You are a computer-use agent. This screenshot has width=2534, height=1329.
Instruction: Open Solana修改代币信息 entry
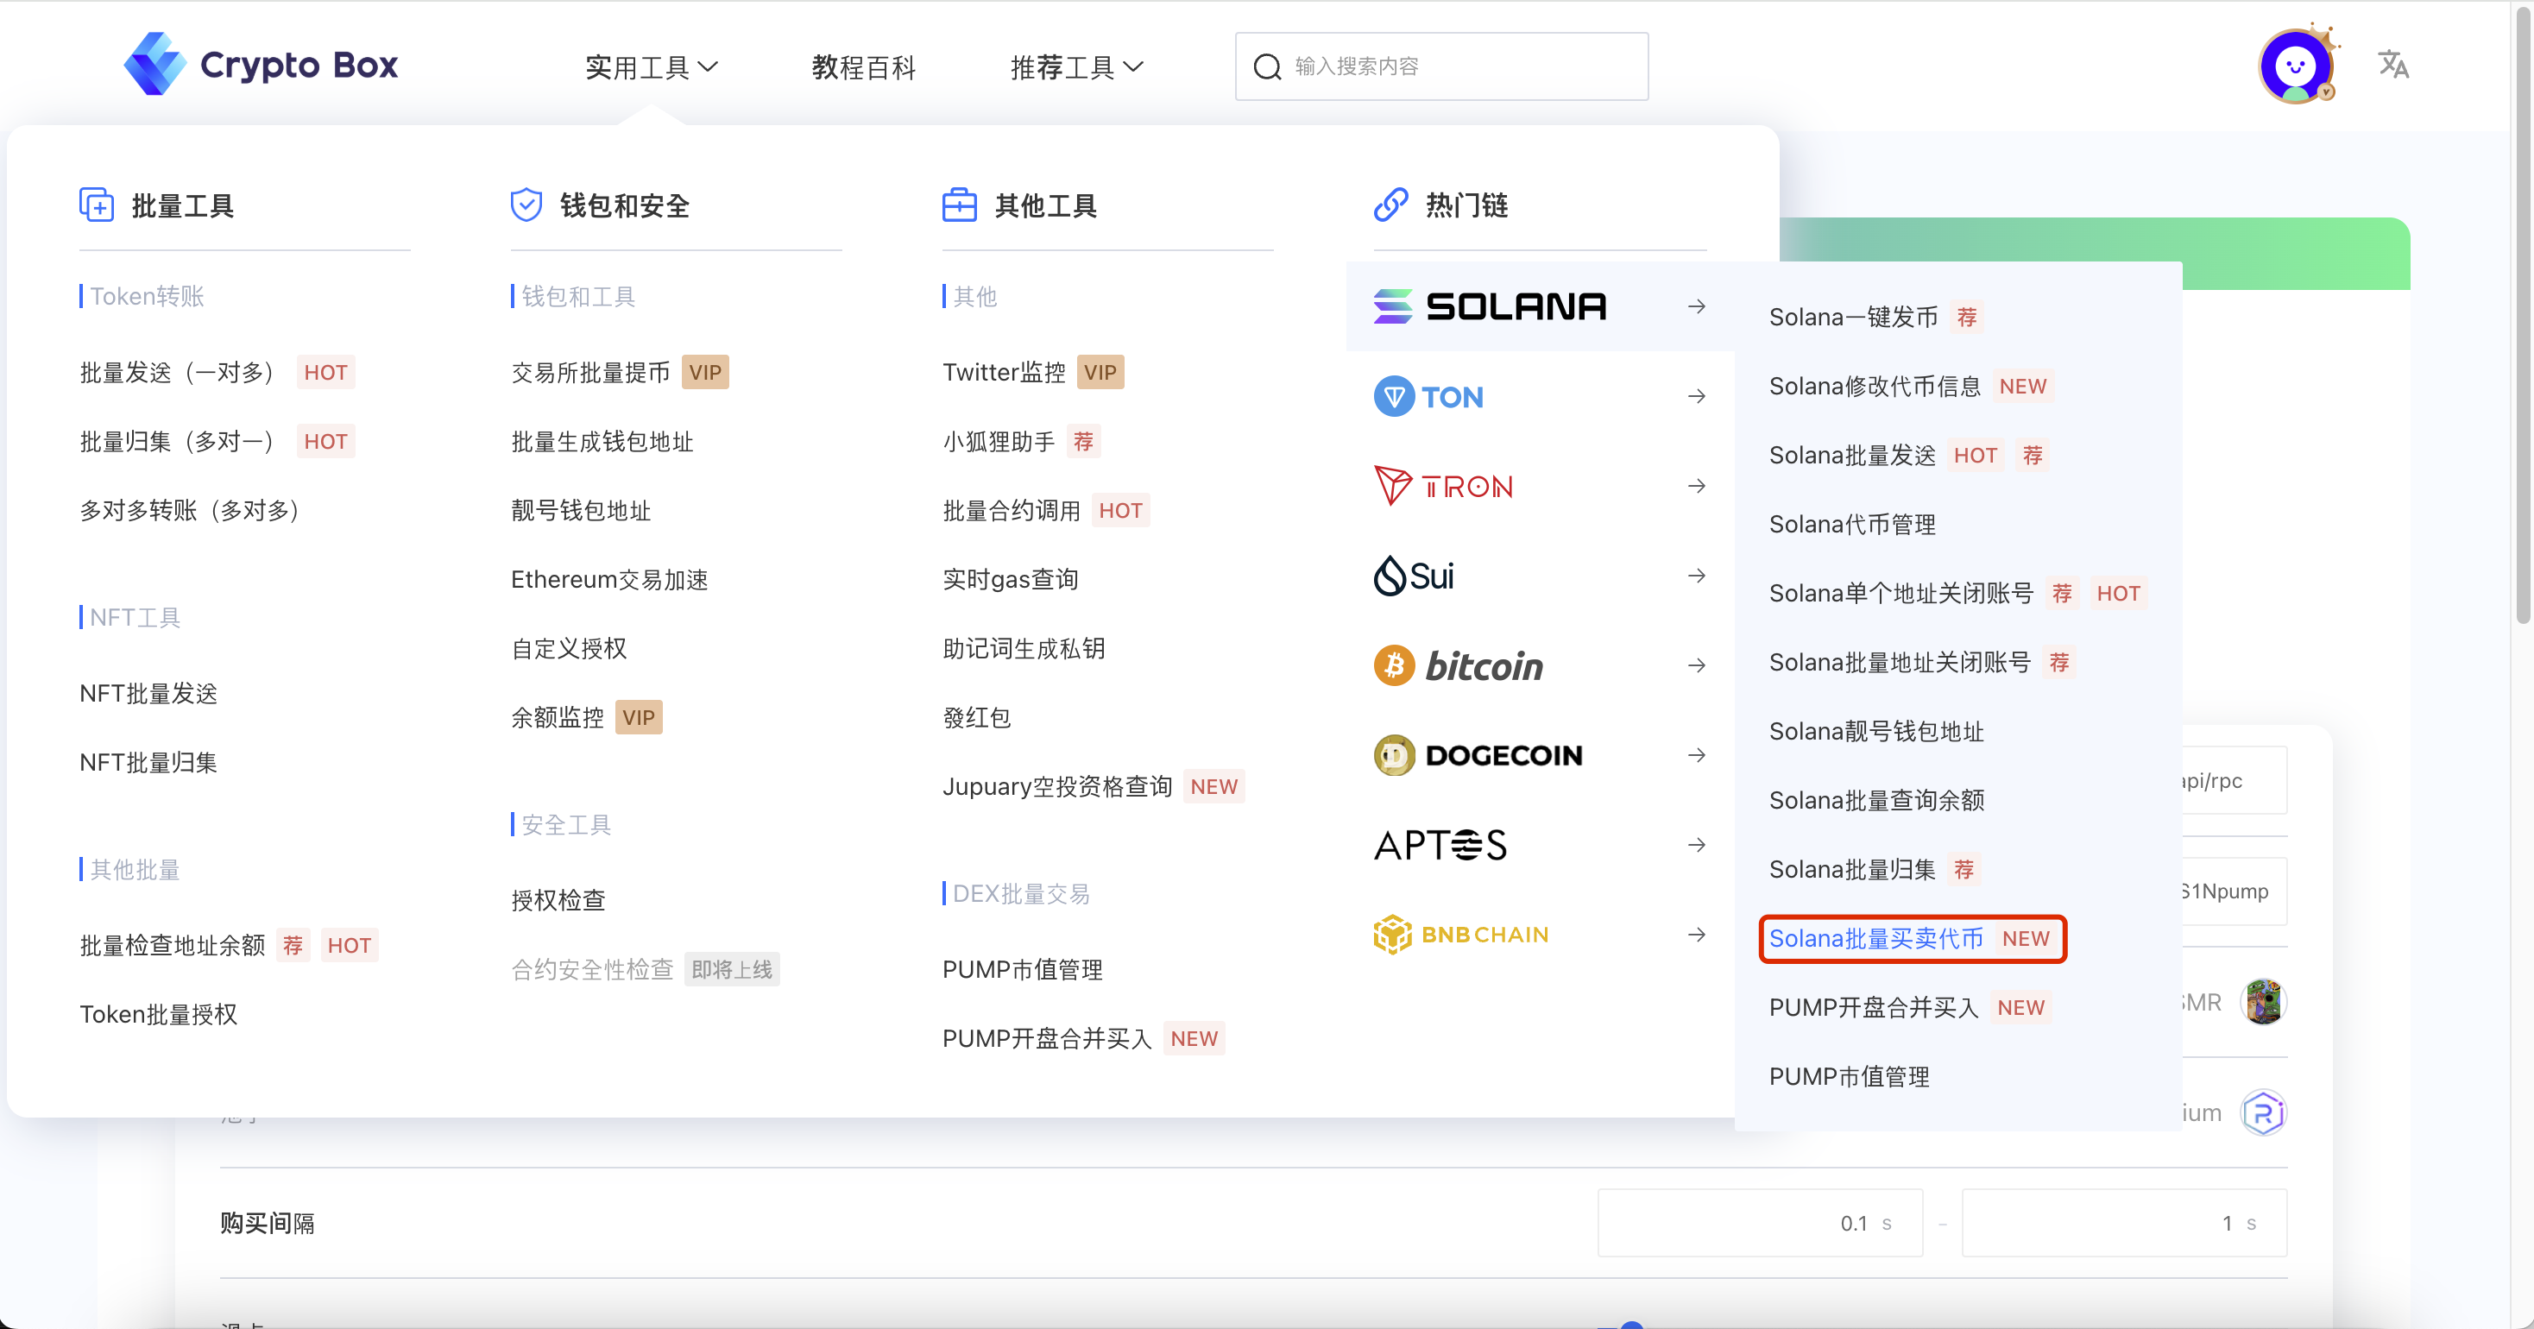tap(1875, 386)
